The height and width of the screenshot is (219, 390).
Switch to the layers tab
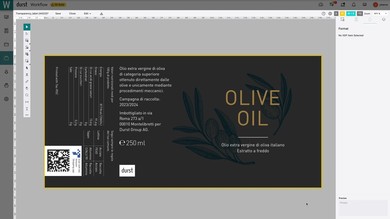pos(384,19)
